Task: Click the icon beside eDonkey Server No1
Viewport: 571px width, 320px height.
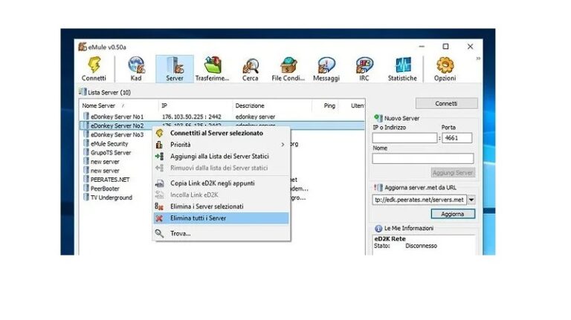Action: click(x=86, y=117)
